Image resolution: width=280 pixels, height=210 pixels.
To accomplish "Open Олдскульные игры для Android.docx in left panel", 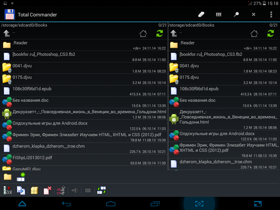I will [x=84, y=126].
